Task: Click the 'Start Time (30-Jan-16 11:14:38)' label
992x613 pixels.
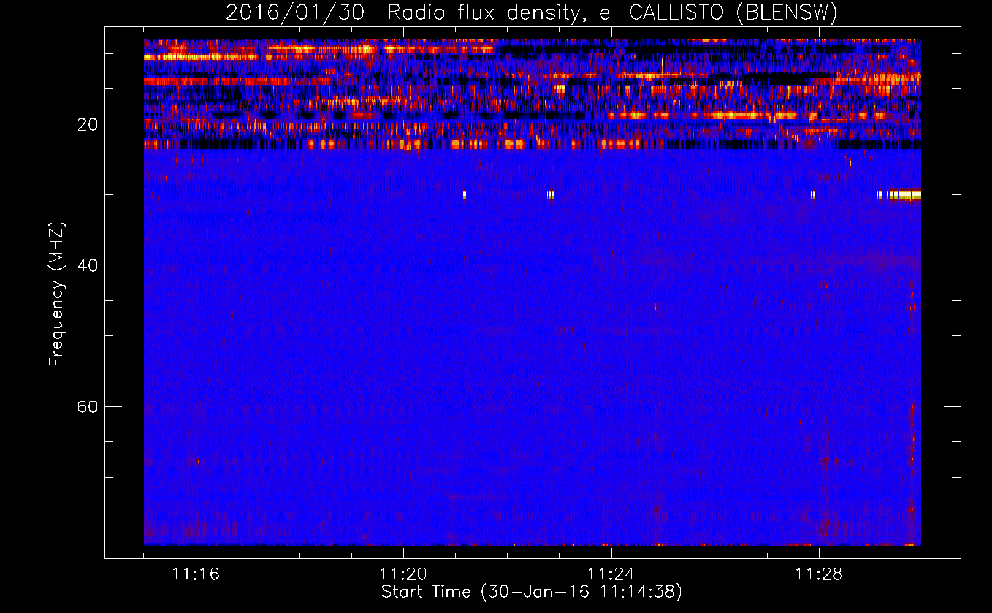Action: pos(532,592)
